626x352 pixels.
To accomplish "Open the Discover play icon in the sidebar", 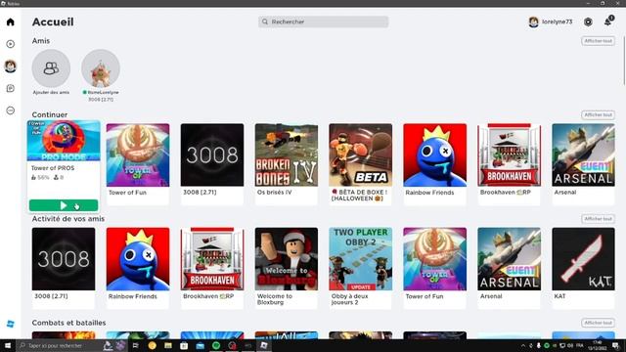I will click(x=11, y=44).
